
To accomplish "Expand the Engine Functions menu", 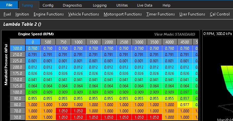I will 49,14.
